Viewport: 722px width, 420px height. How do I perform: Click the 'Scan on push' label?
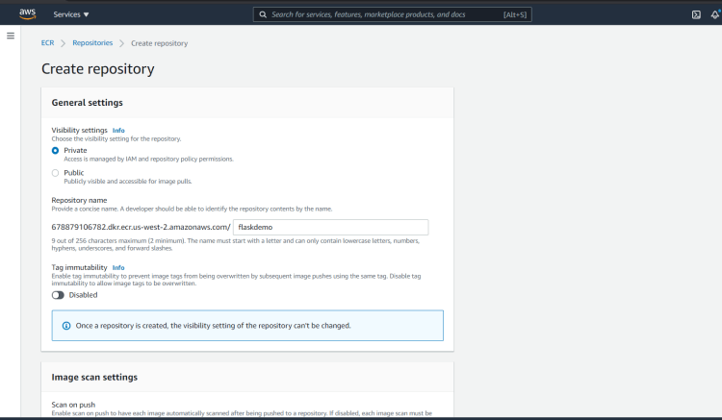tap(73, 405)
